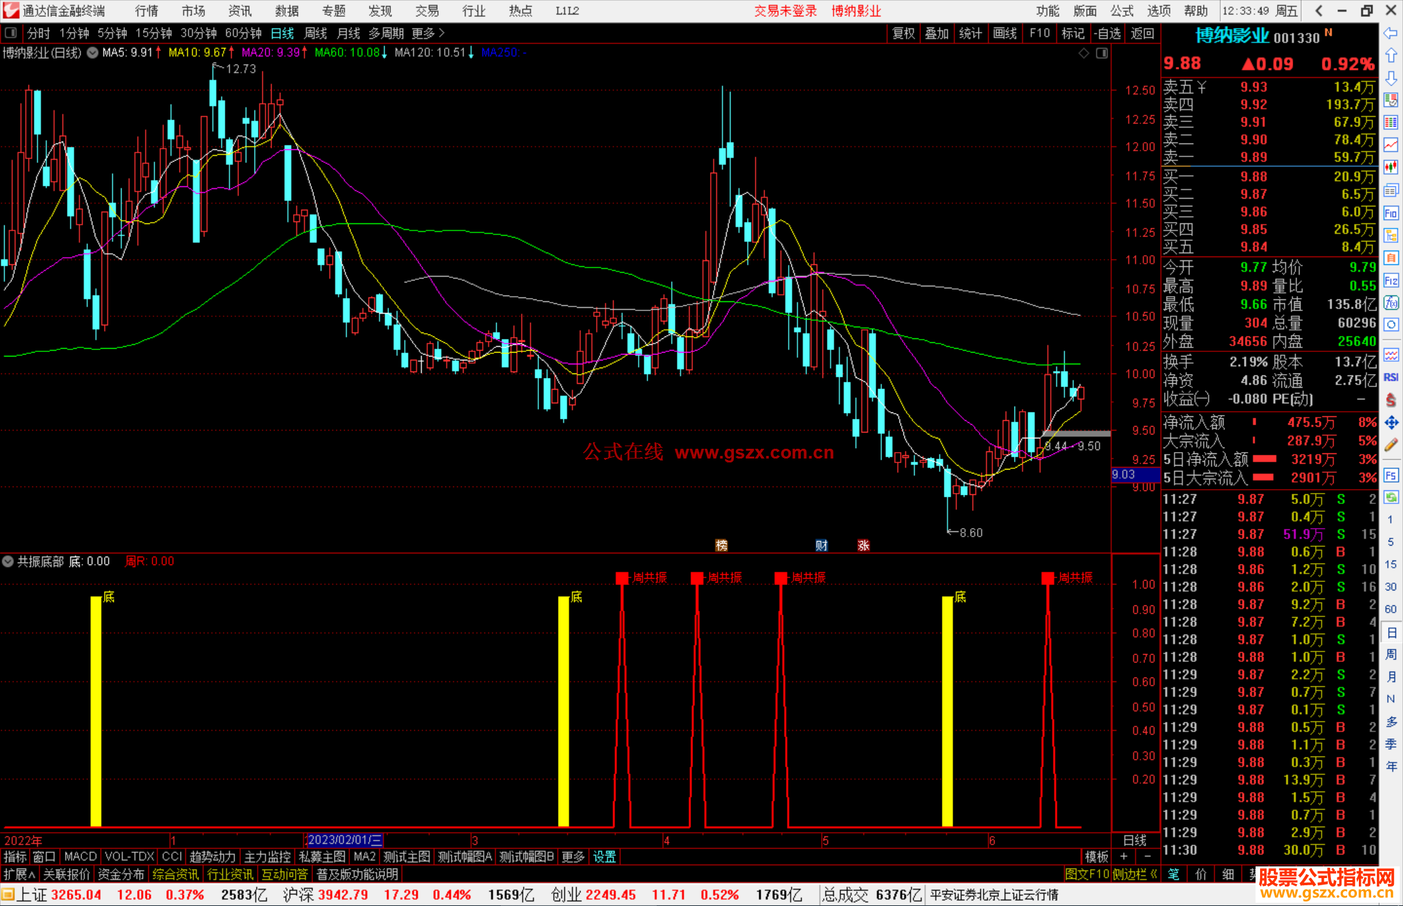Open the 行情 menu
This screenshot has width=1403, height=906.
coord(146,11)
